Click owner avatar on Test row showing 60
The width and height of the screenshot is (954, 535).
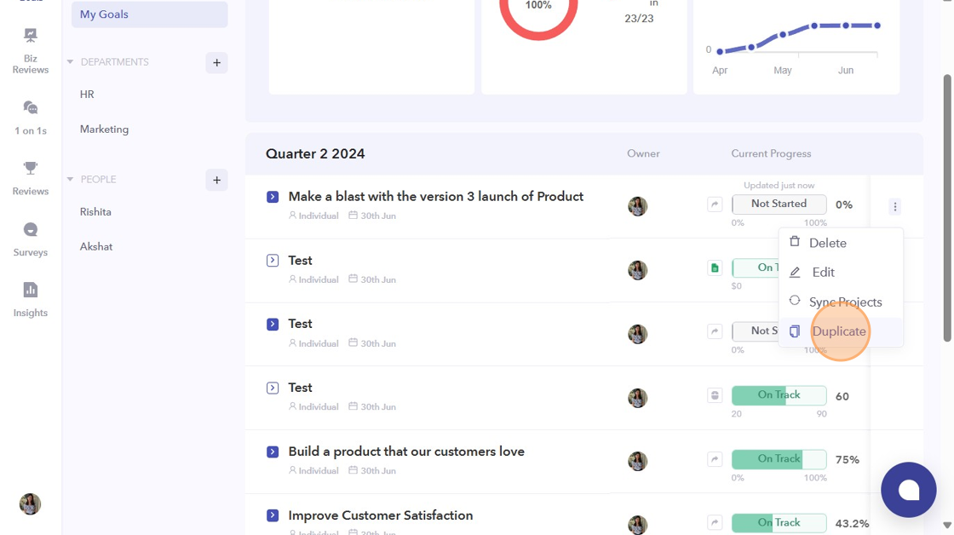point(638,398)
